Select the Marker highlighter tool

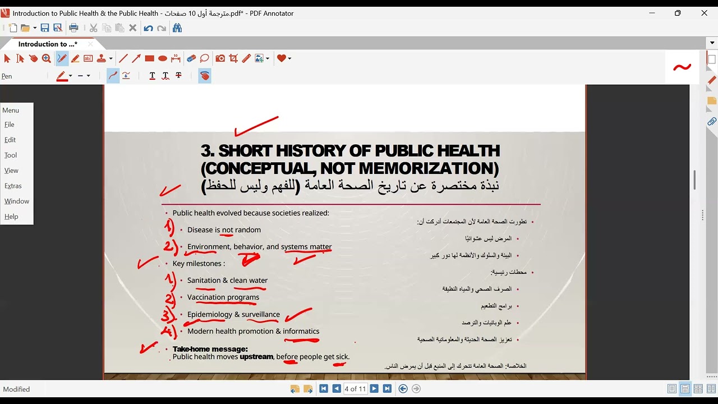pos(75,58)
